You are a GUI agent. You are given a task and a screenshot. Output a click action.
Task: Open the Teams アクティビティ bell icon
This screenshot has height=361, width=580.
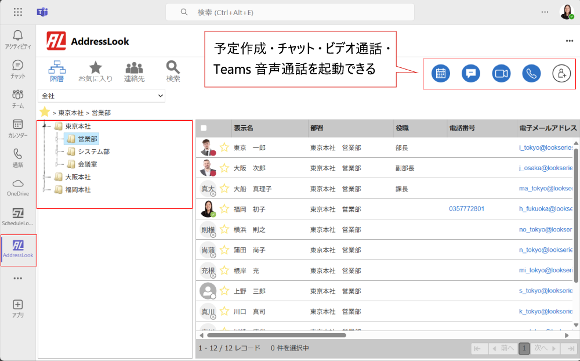point(18,39)
